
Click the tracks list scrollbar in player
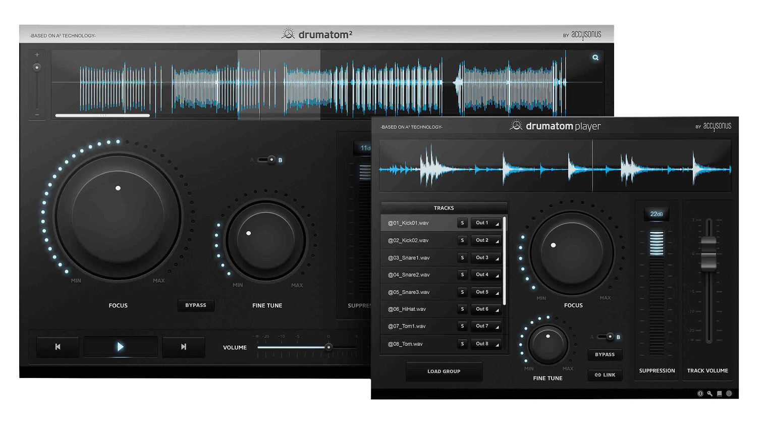click(x=504, y=261)
